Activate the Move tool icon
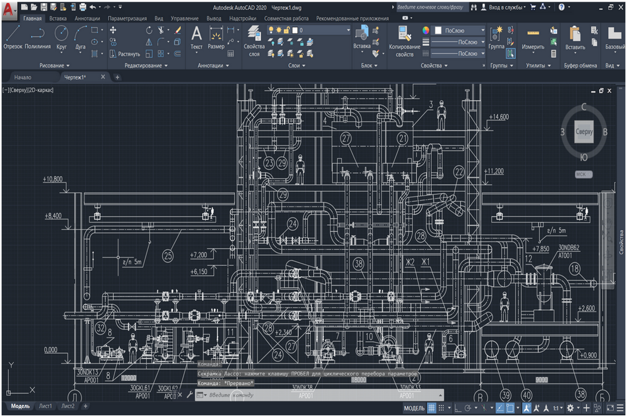 tap(113, 30)
